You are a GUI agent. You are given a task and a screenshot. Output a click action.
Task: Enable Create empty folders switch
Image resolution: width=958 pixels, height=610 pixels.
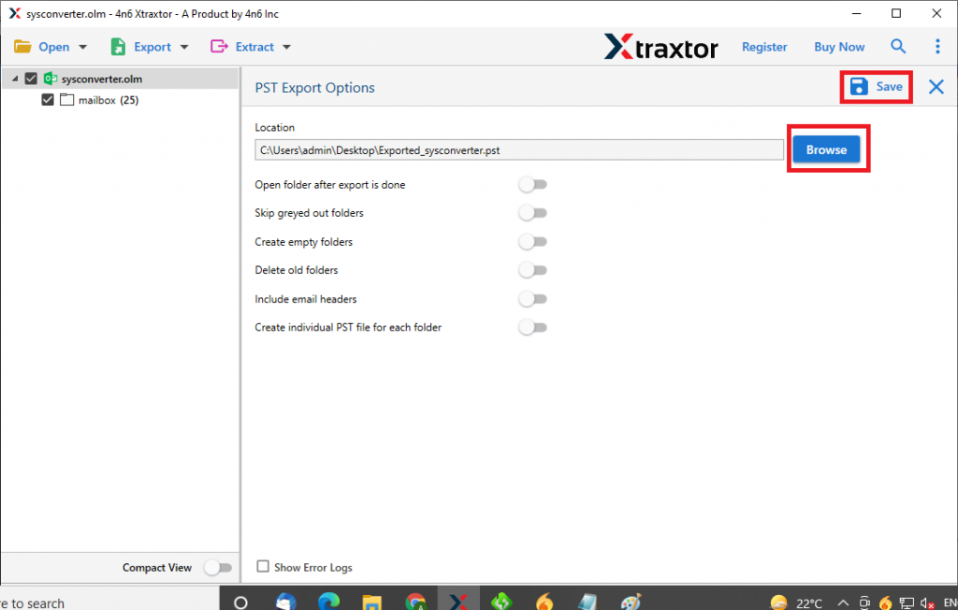tap(532, 242)
